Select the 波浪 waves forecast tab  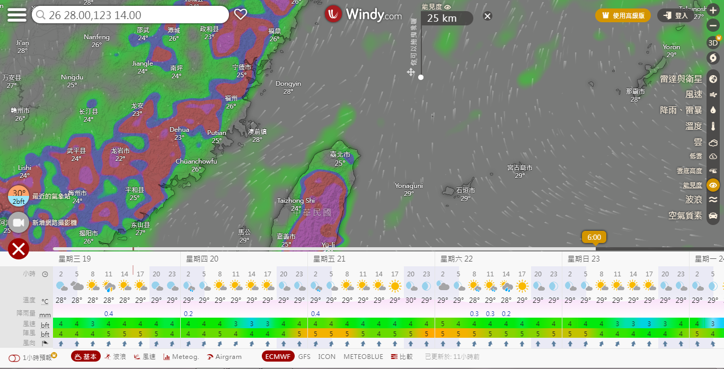115,357
